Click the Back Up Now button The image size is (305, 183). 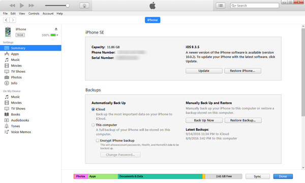204,120
